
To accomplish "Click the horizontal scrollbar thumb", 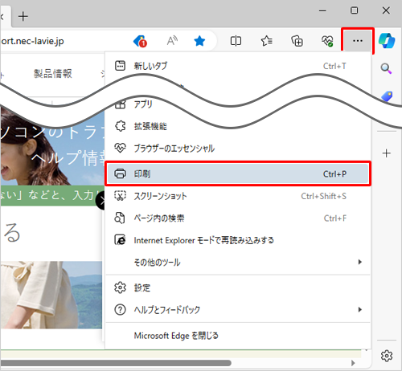I will click(116, 363).
